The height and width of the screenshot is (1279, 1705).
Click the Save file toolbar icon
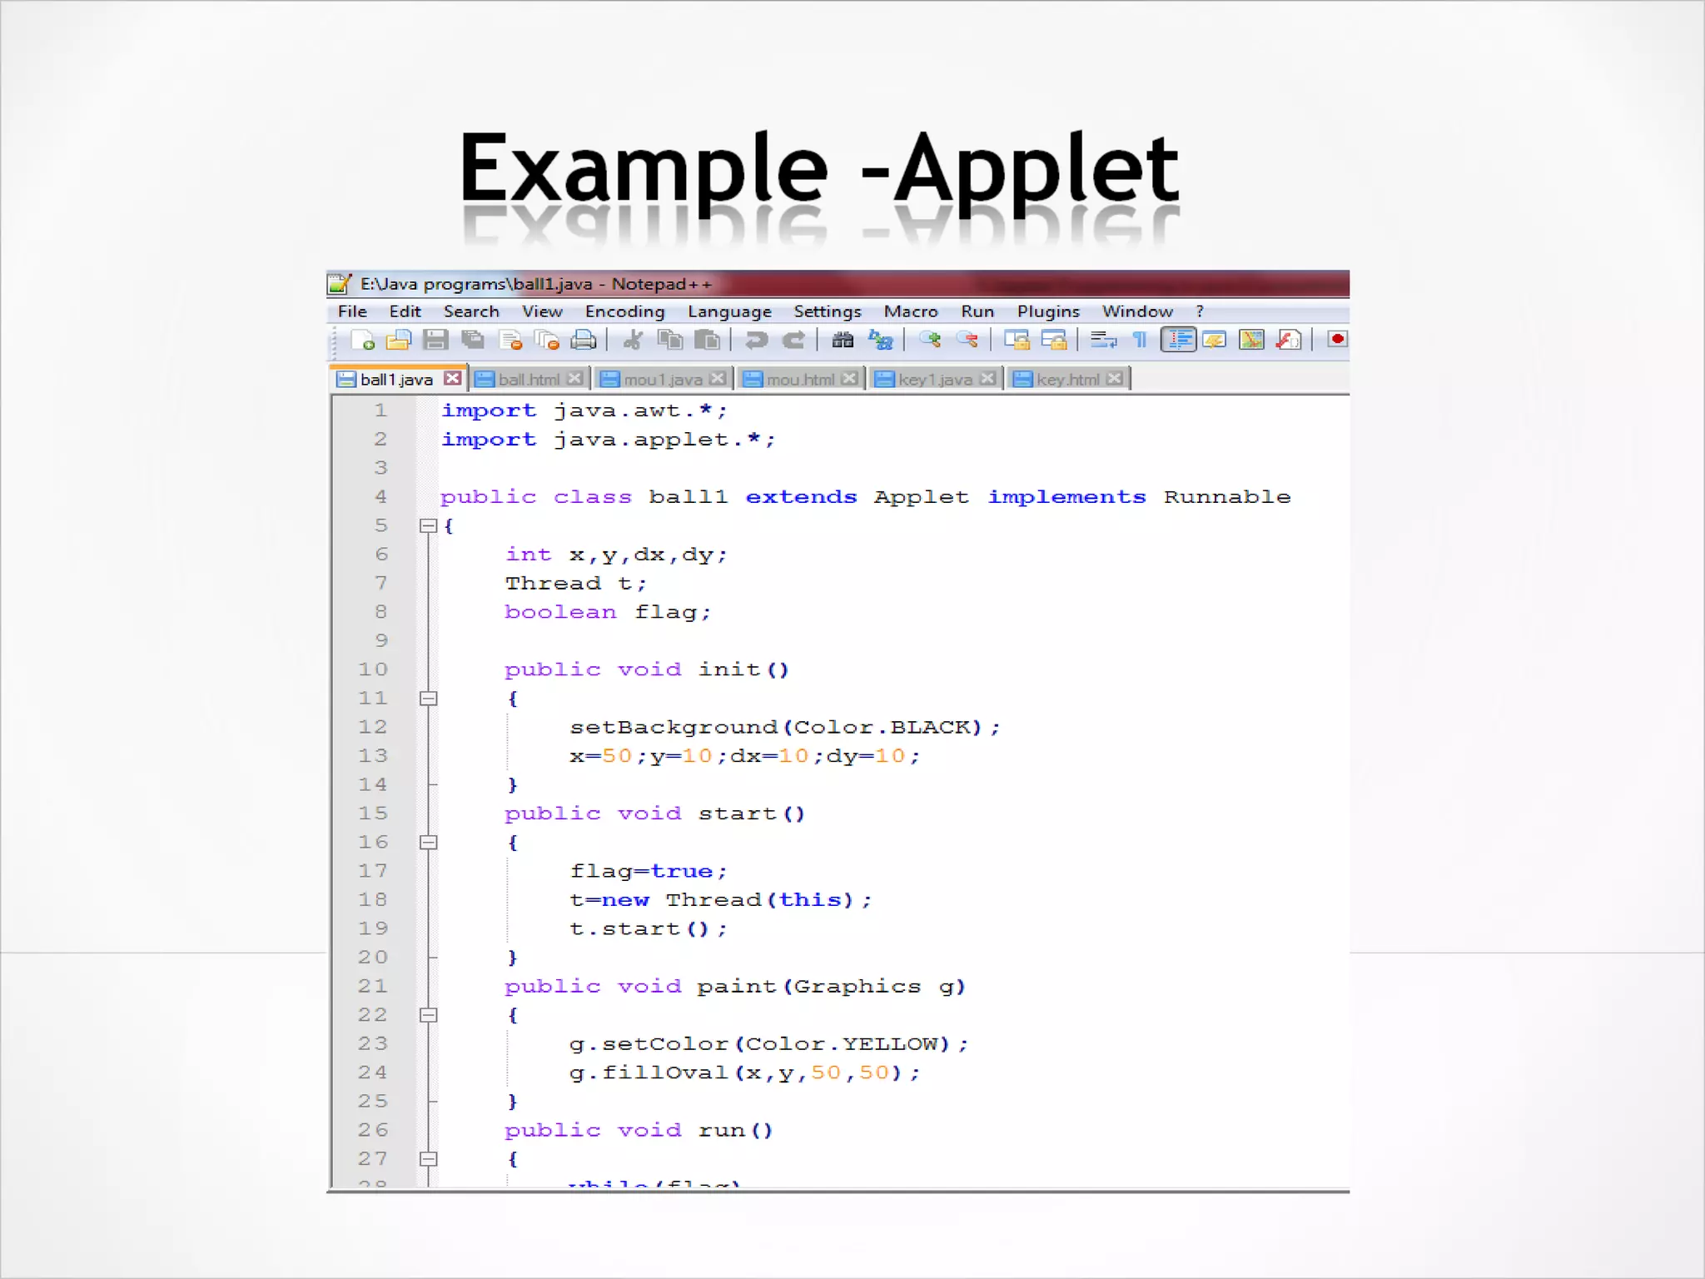[435, 340]
